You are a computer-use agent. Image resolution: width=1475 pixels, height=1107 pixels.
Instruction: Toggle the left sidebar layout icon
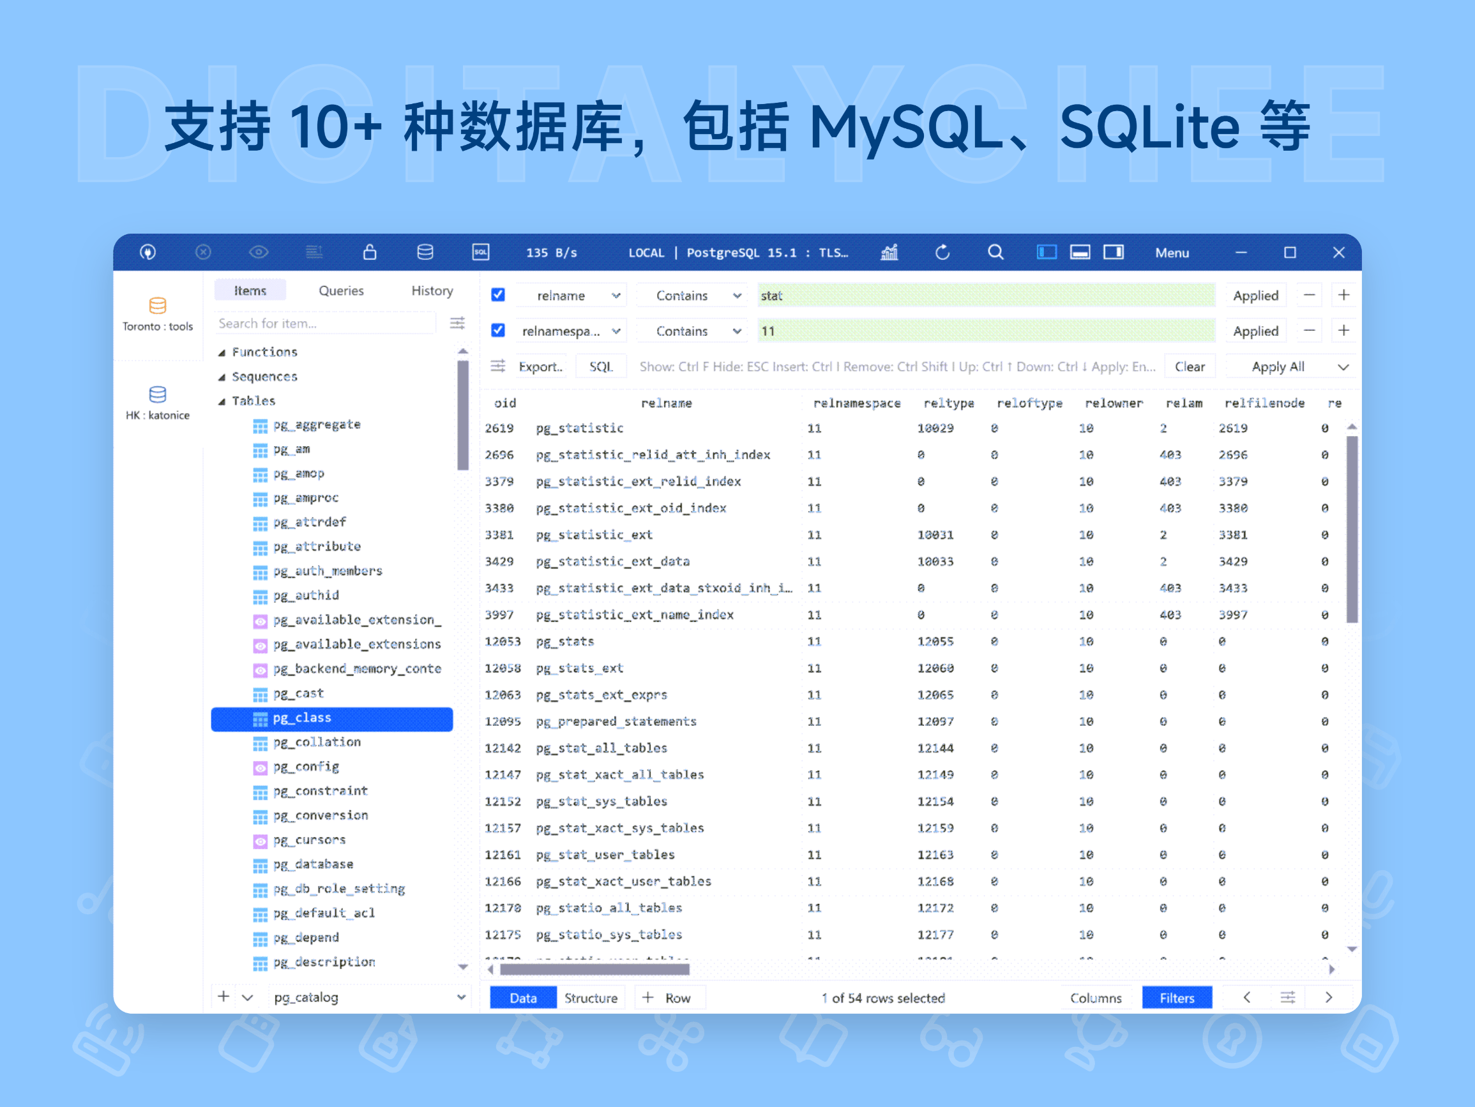point(1047,252)
